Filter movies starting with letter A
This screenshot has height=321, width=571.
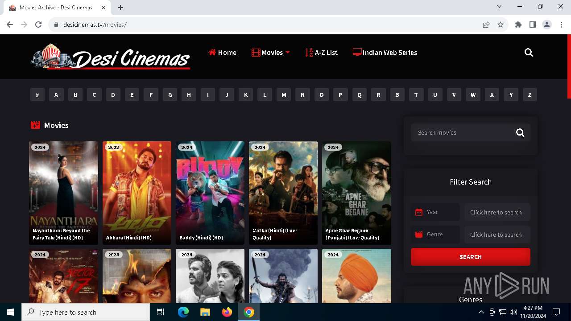[56, 95]
